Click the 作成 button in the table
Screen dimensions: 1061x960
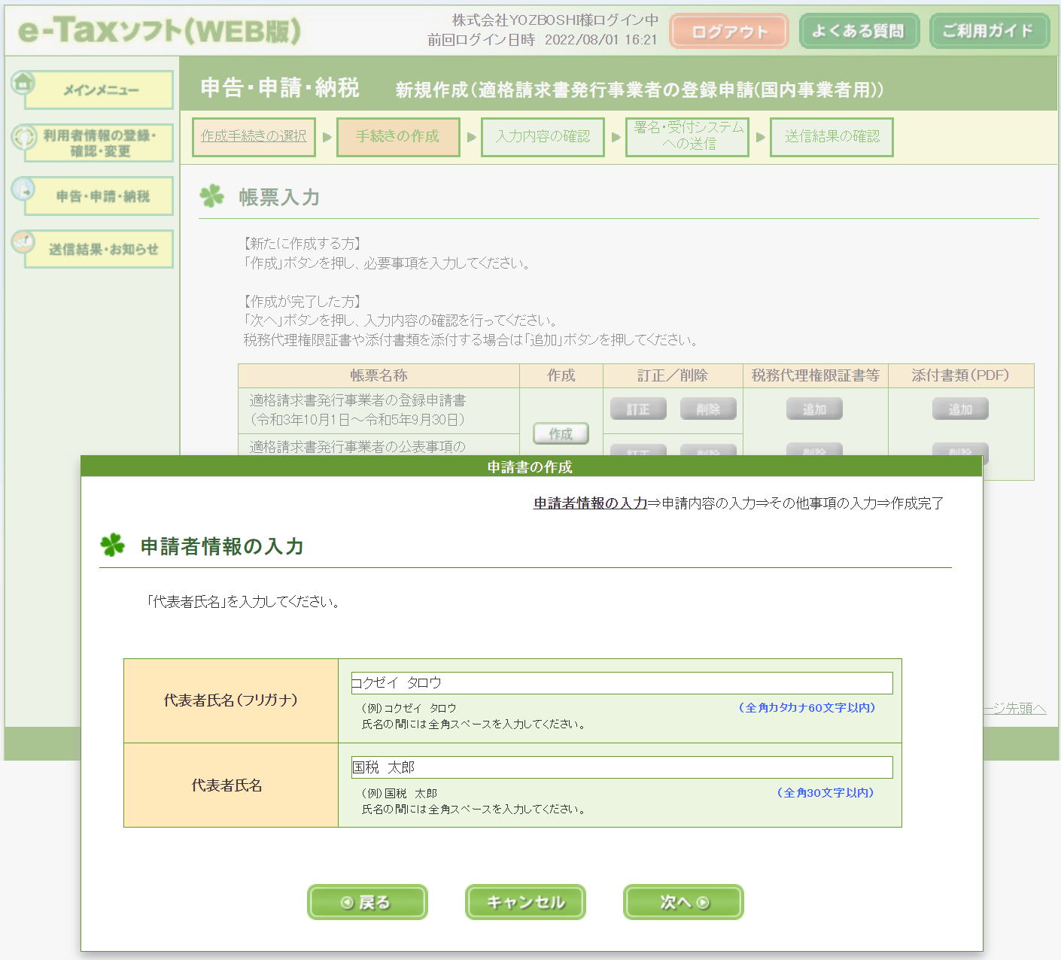pos(561,434)
